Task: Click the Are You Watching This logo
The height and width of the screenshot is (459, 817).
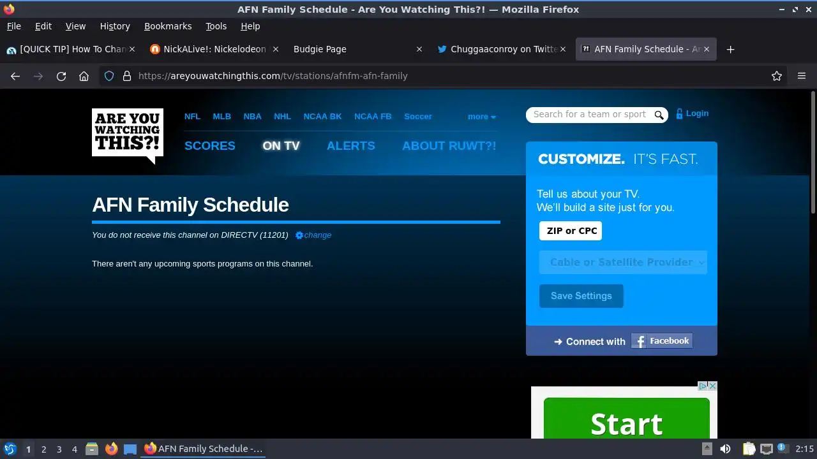Action: (128, 135)
